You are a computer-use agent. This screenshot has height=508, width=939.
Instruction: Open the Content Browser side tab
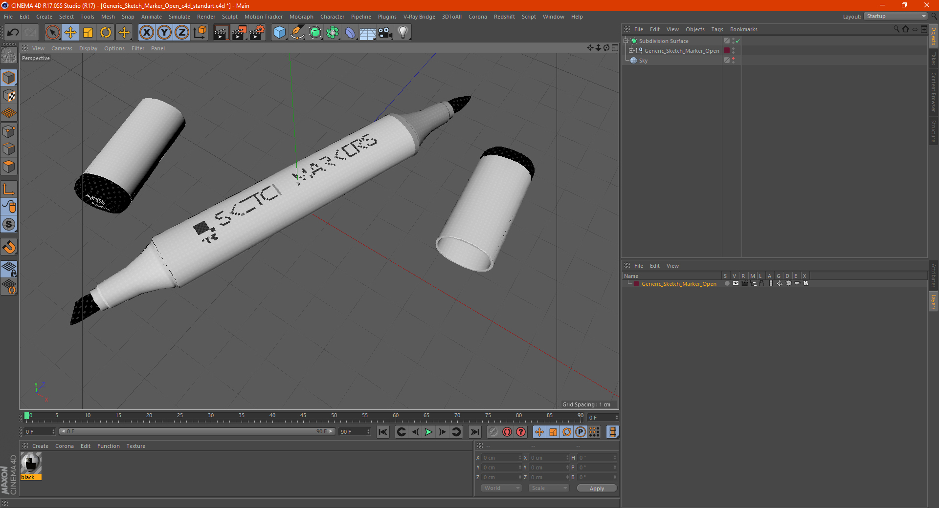tap(933, 92)
